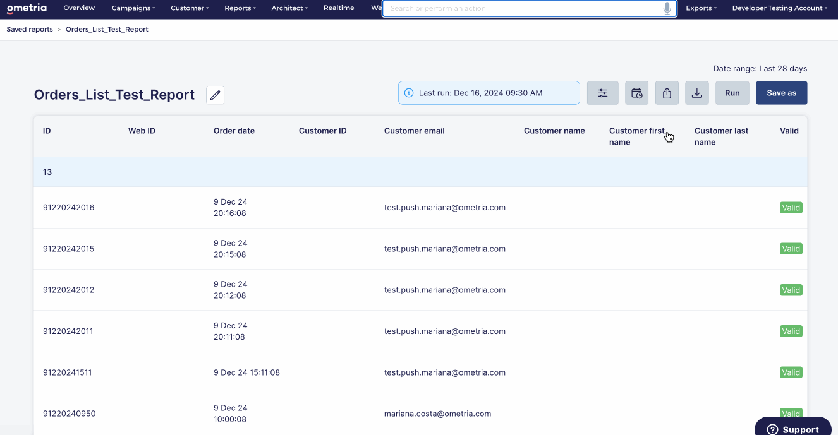Click the Run button

click(732, 93)
